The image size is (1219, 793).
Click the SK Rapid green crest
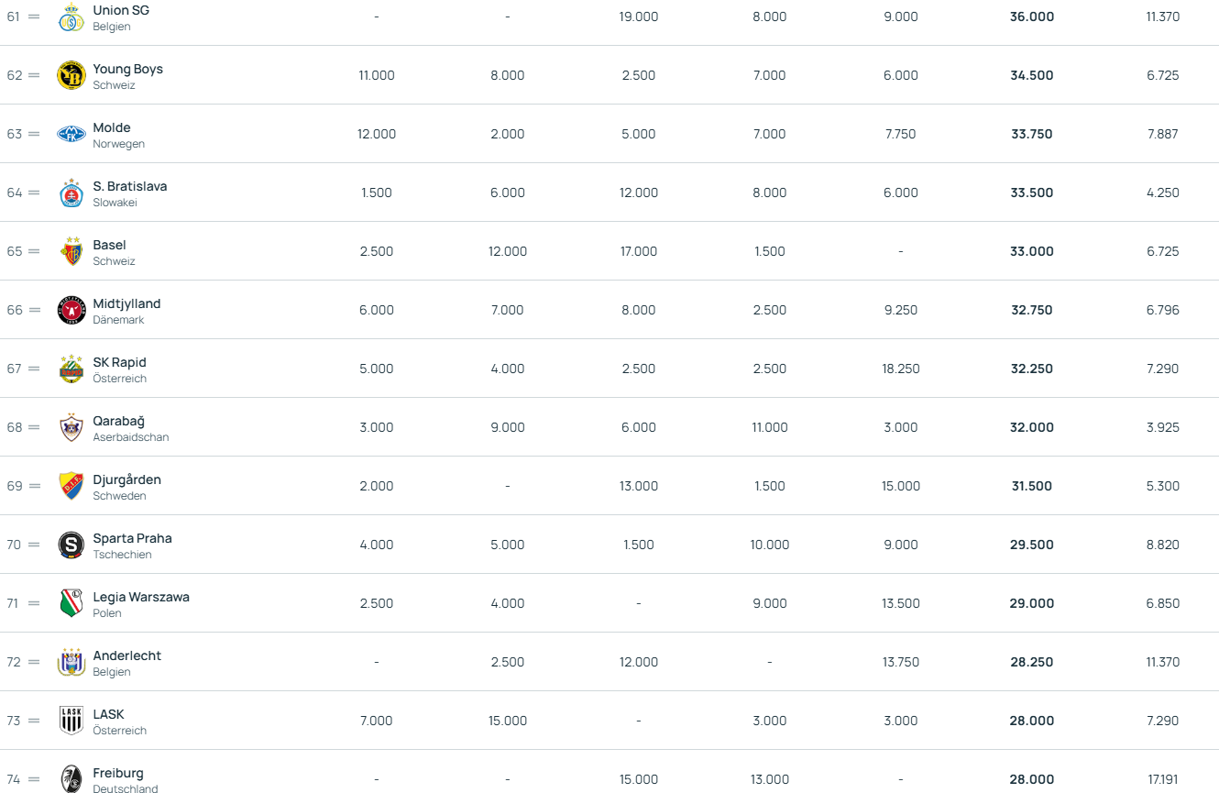(71, 369)
